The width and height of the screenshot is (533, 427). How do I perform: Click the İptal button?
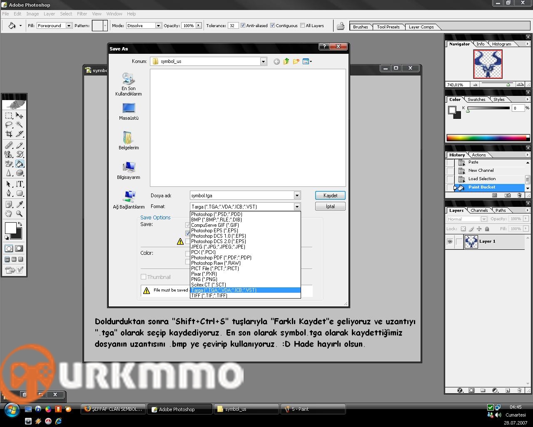click(x=330, y=206)
